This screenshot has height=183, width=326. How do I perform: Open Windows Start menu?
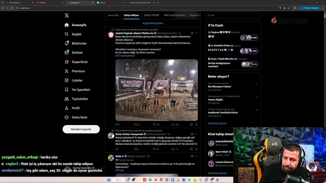tap(108, 180)
